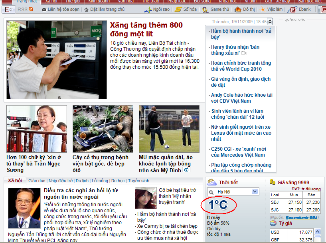The height and width of the screenshot is (243, 326).
Task: Click the red-haired girl thumbnail
Action: [146, 198]
